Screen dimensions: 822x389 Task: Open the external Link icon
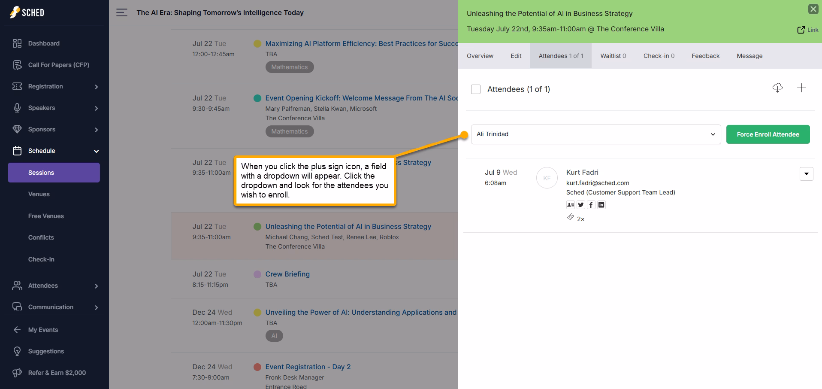801,30
